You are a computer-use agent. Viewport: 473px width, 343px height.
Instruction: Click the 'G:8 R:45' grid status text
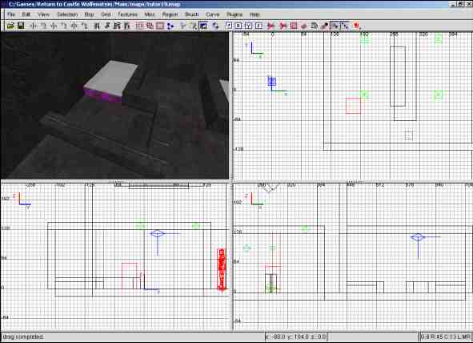click(446, 337)
